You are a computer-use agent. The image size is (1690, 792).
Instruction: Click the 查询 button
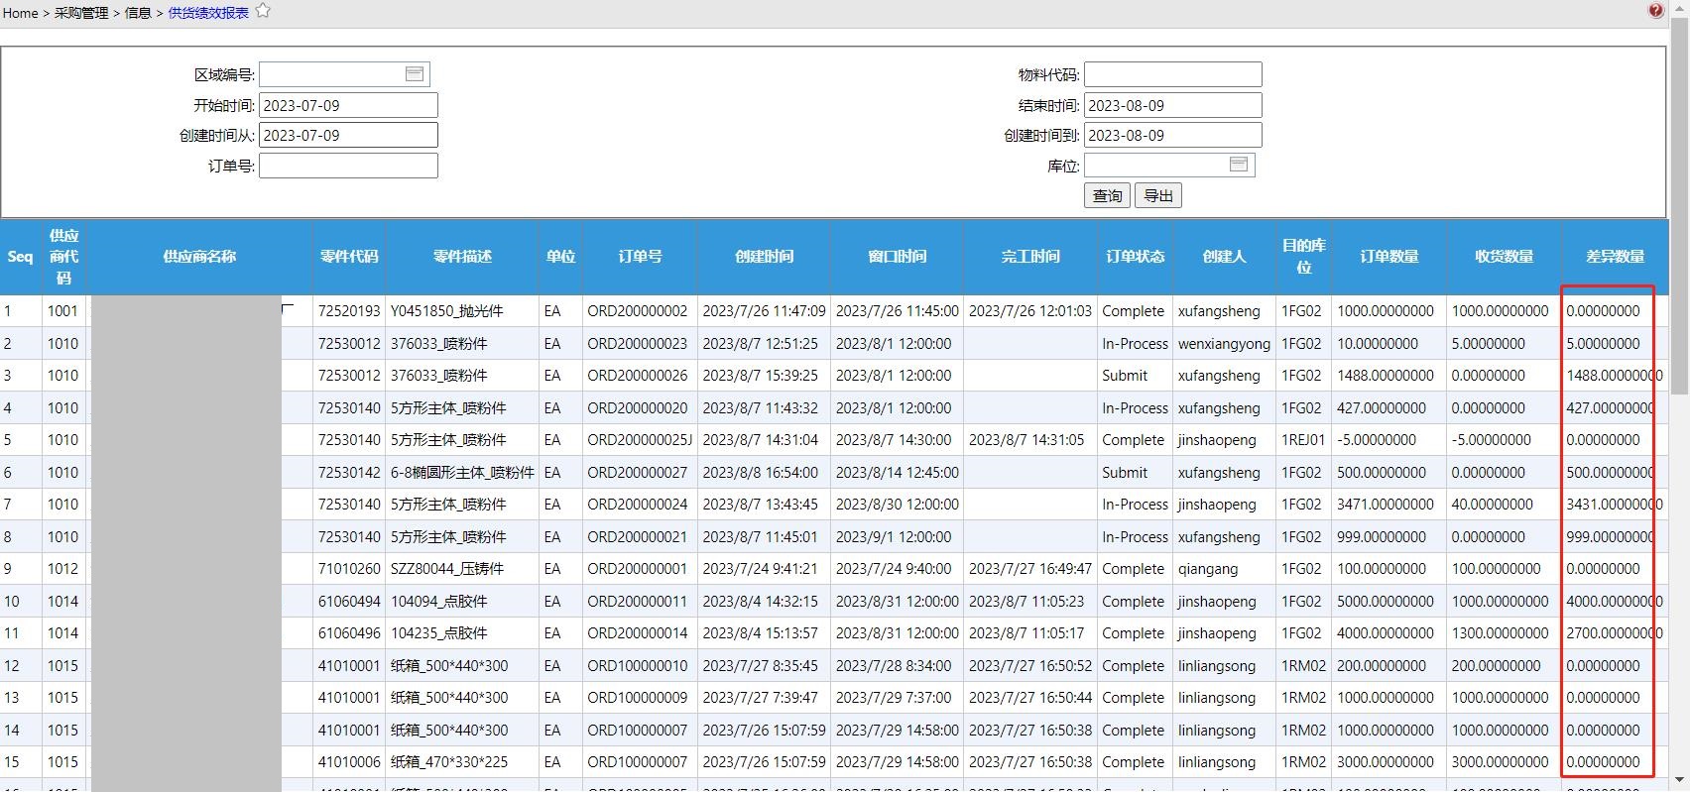[x=1107, y=196]
